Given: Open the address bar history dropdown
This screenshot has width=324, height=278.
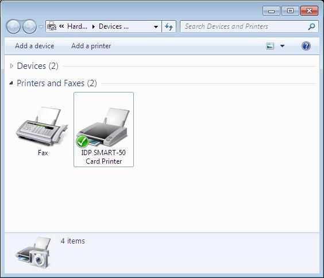Looking at the screenshot, I should point(156,26).
